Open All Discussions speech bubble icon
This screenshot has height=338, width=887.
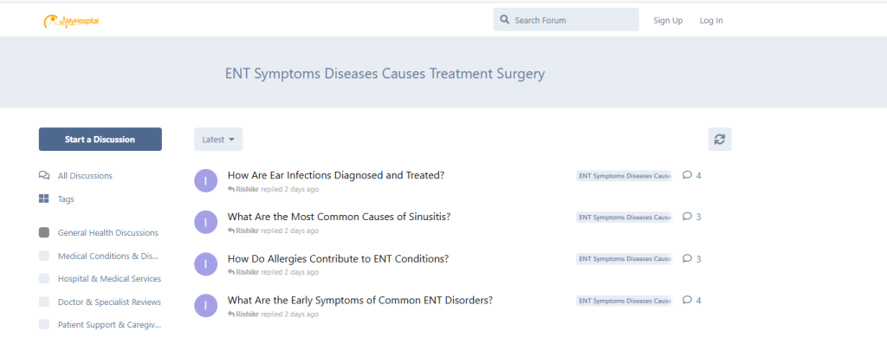(44, 176)
